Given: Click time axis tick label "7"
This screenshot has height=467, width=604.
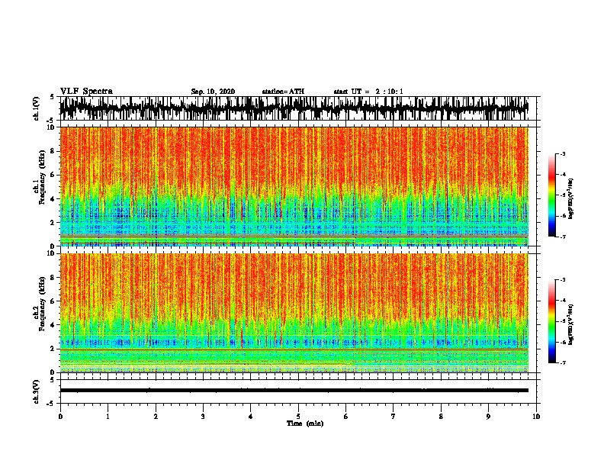Looking at the screenshot, I should pos(394,417).
